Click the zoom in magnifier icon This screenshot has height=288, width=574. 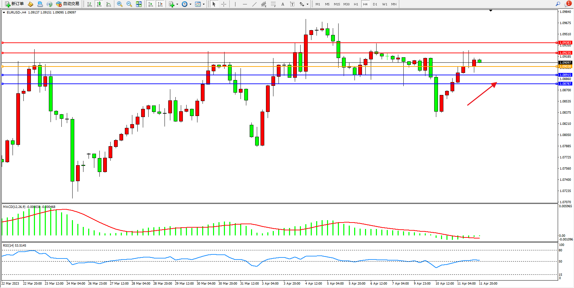[x=120, y=4]
